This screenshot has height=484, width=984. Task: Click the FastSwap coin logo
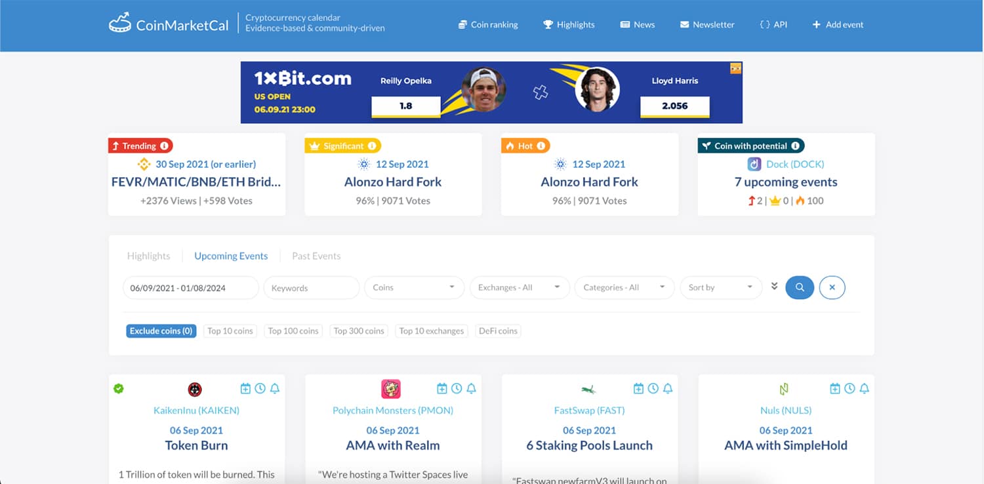[588, 390]
